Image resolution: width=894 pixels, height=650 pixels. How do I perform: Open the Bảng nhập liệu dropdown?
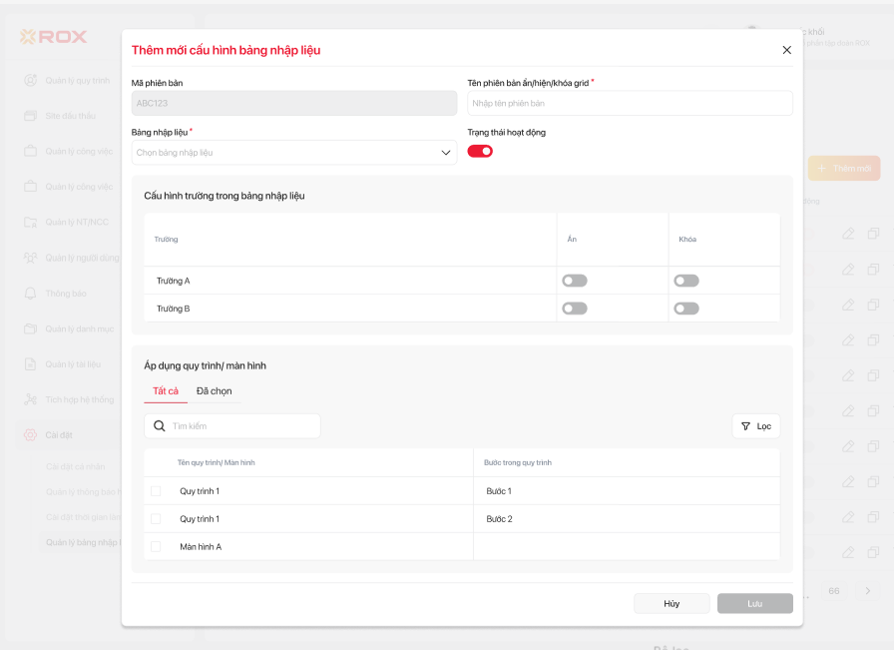pyautogui.click(x=294, y=153)
